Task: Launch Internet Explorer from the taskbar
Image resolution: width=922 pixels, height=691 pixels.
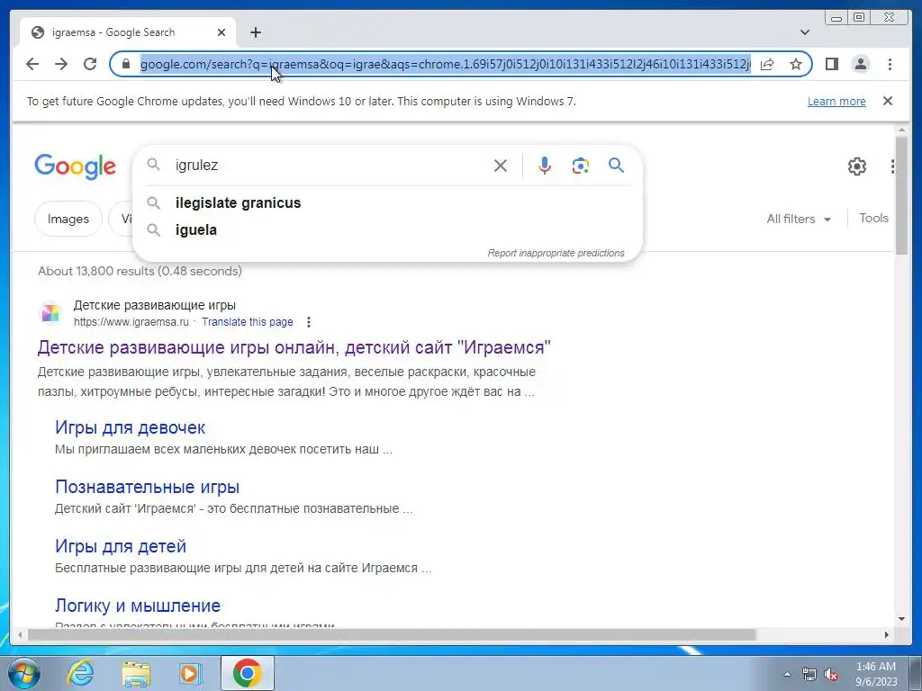Action: tap(80, 673)
